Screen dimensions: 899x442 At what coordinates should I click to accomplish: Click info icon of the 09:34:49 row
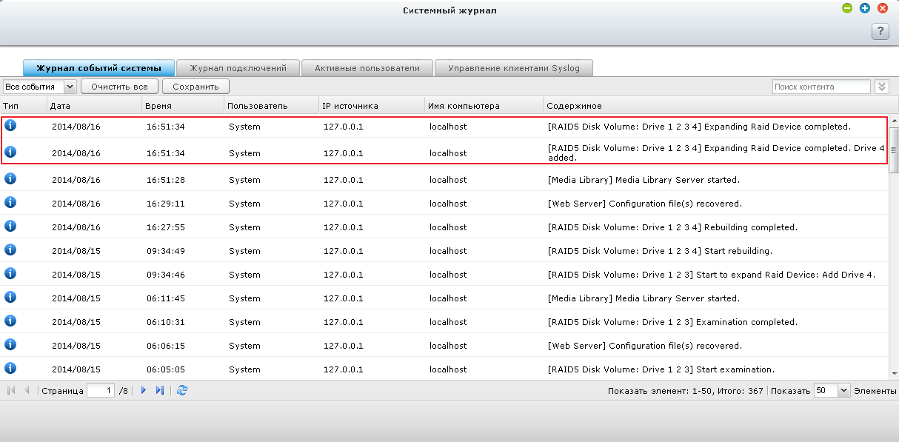tap(10, 250)
